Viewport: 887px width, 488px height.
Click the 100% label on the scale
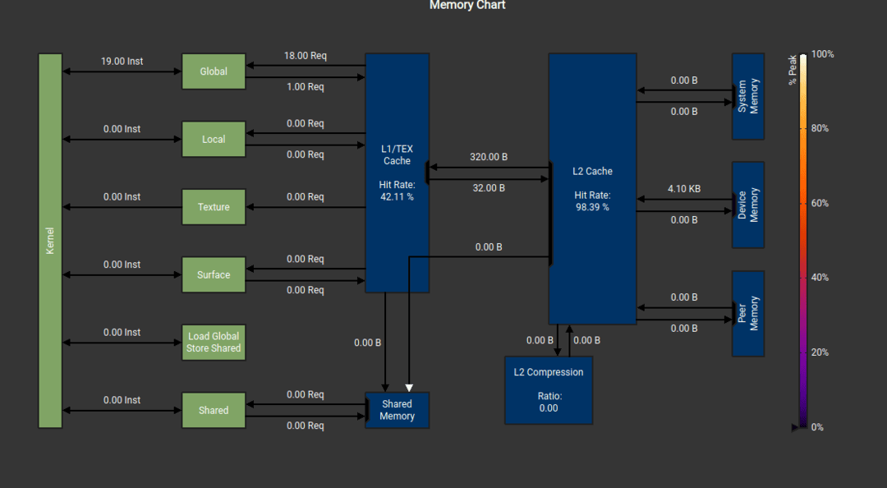coord(822,54)
